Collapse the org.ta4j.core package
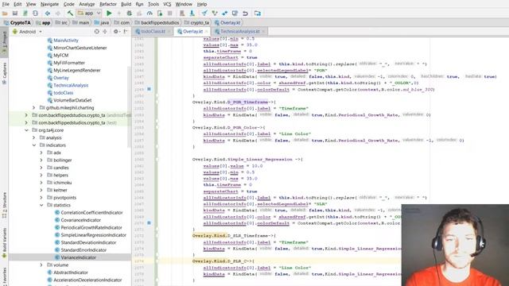 (x=26, y=130)
